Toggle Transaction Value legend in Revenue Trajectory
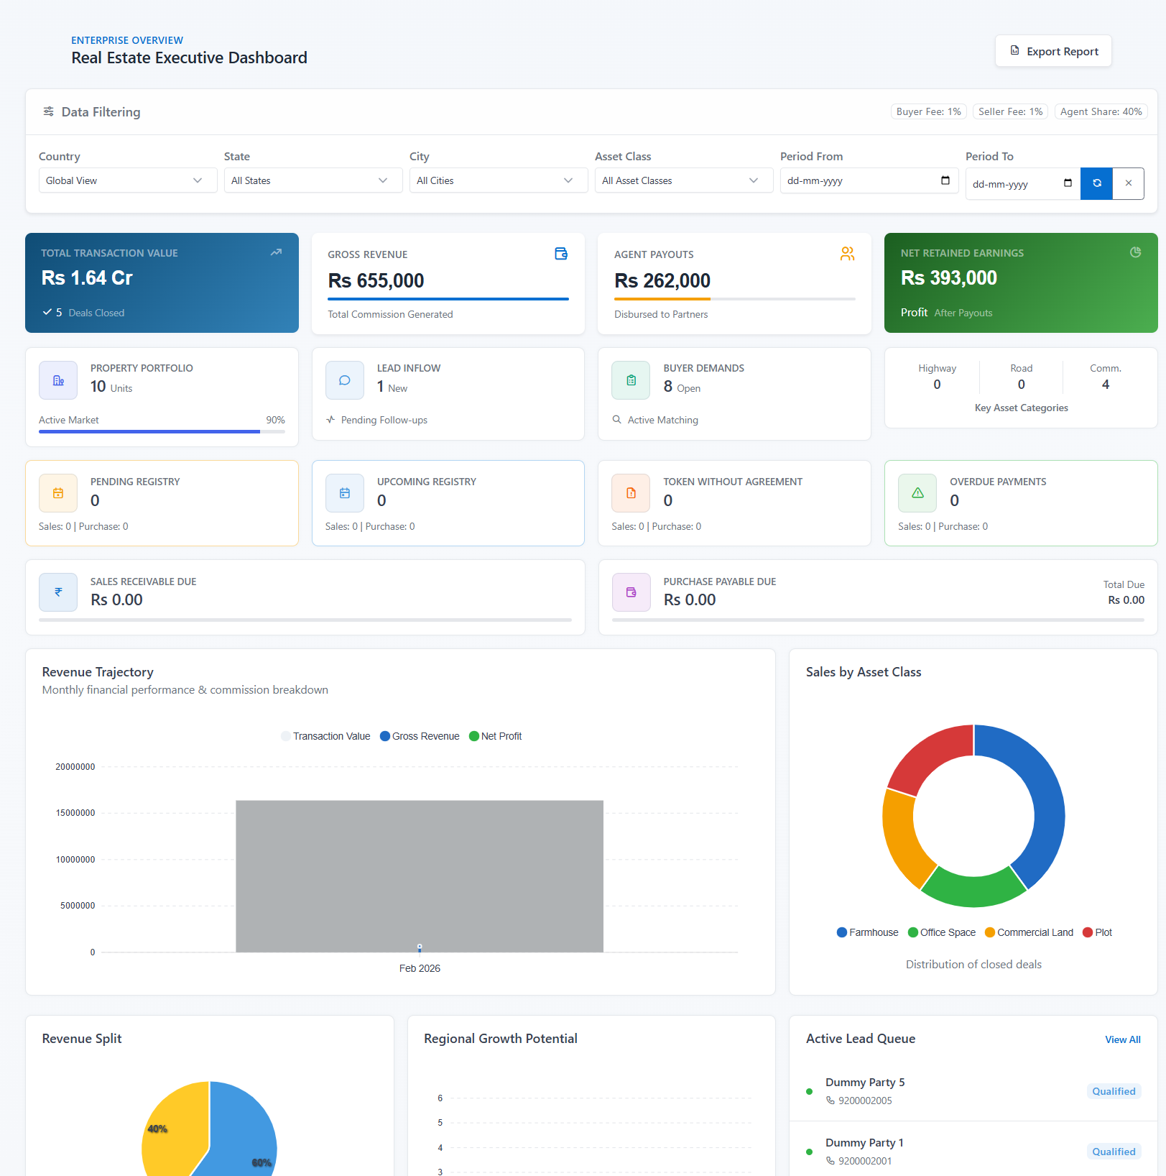The height and width of the screenshot is (1176, 1166). (325, 736)
